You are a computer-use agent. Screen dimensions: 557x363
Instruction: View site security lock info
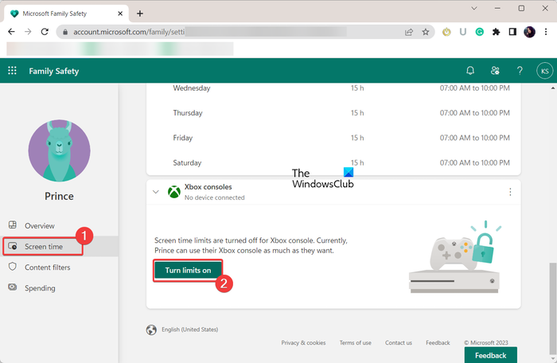pyautogui.click(x=65, y=32)
